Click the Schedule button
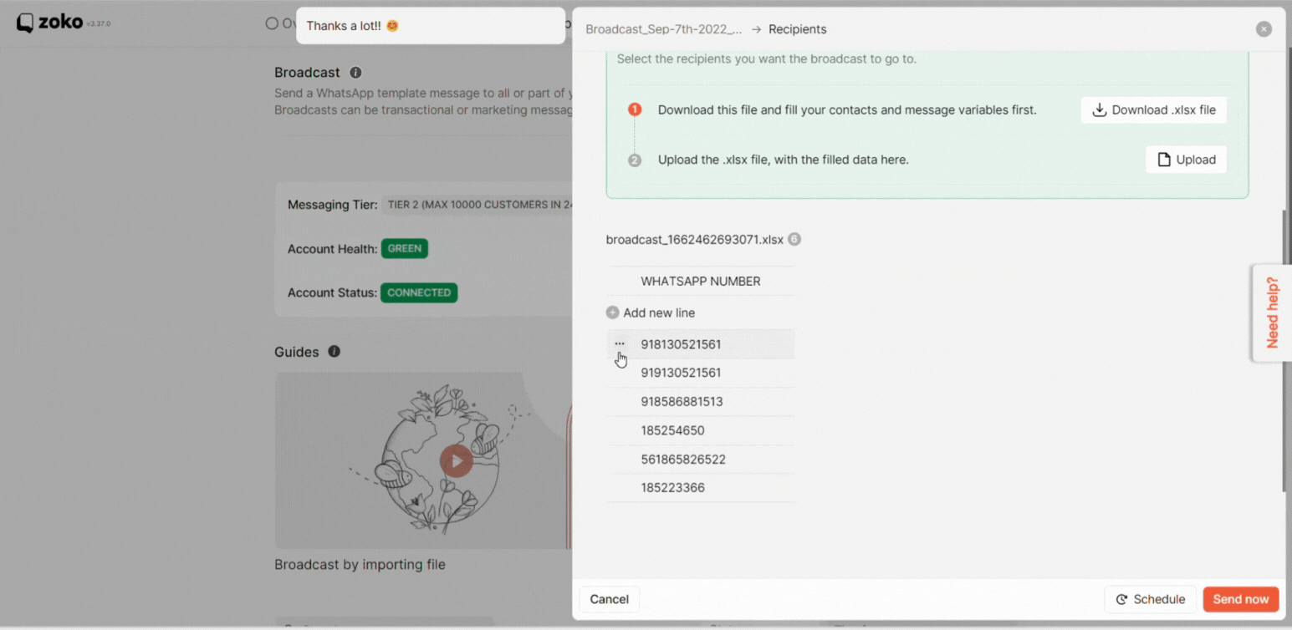The image size is (1292, 630). pyautogui.click(x=1151, y=599)
